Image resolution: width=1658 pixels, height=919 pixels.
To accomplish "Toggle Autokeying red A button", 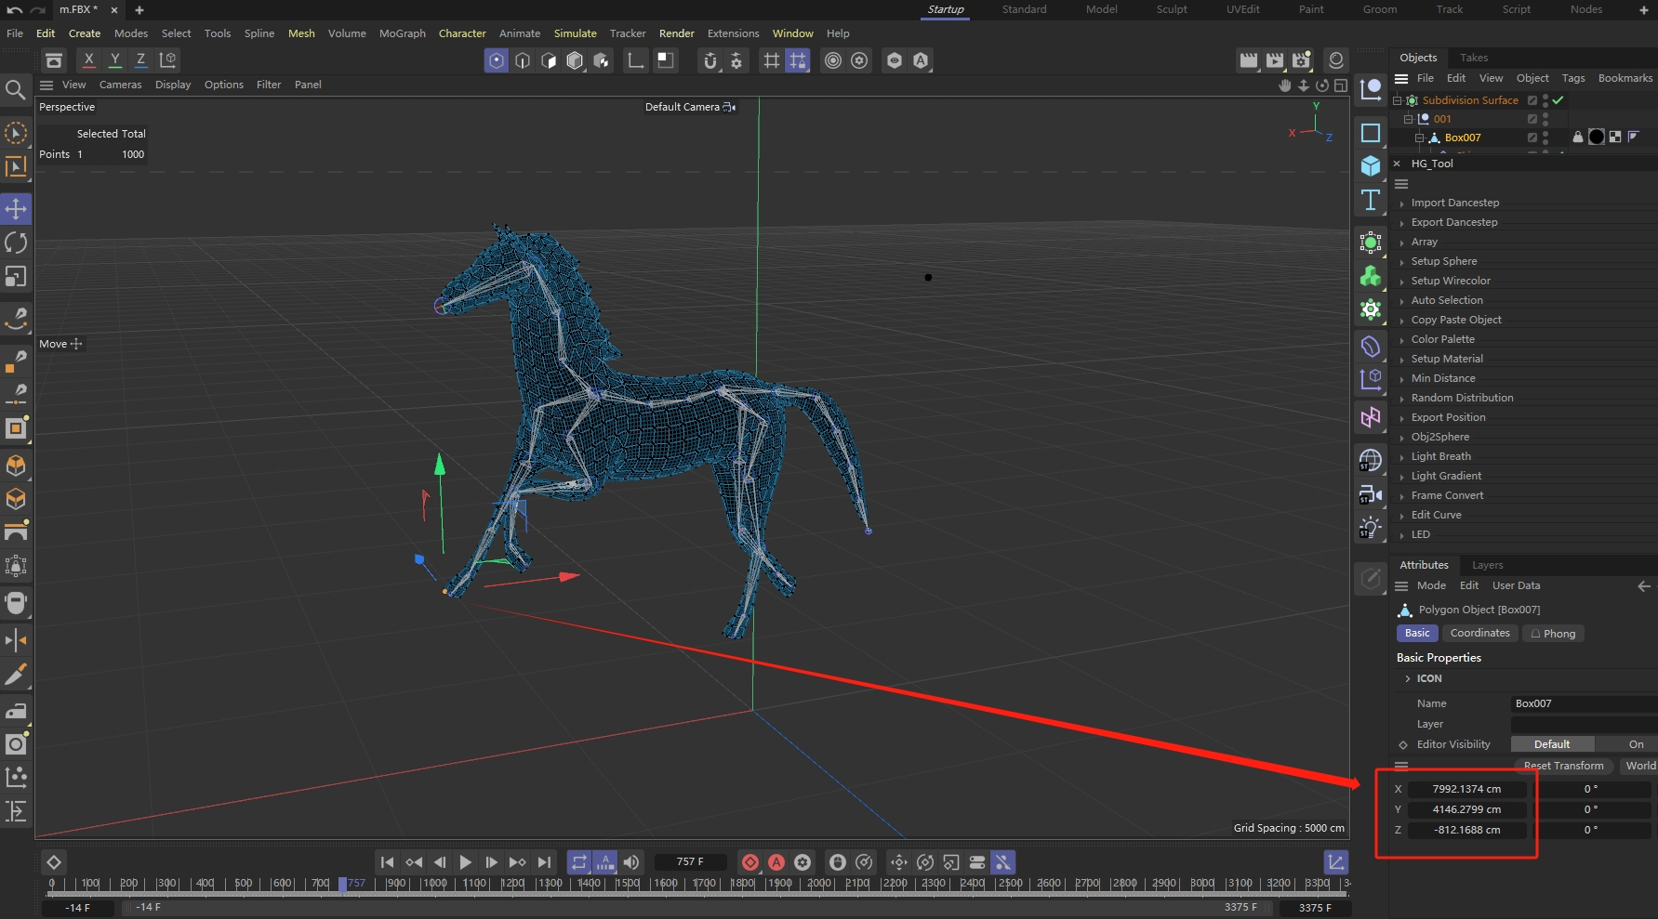I will coord(776,862).
